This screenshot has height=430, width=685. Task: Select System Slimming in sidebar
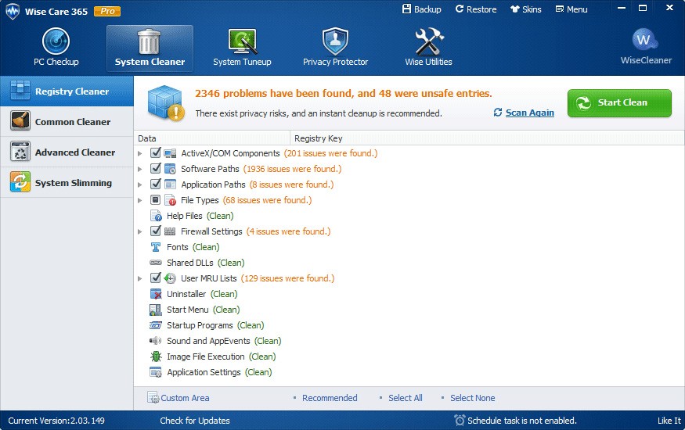click(x=67, y=183)
